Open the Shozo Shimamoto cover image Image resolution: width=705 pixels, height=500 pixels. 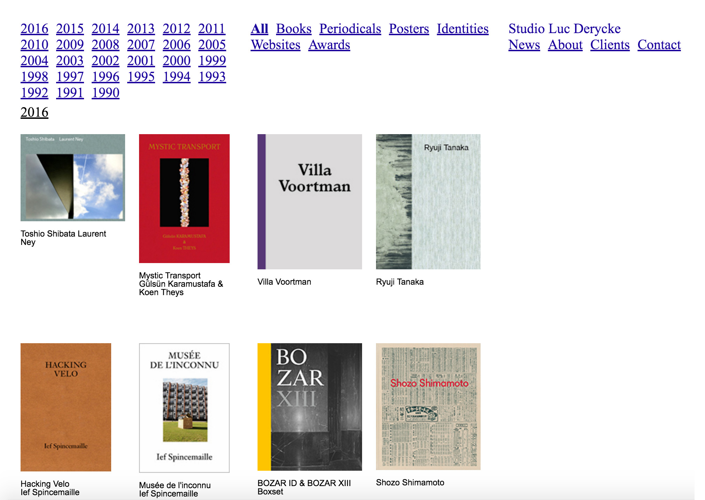[x=428, y=407]
